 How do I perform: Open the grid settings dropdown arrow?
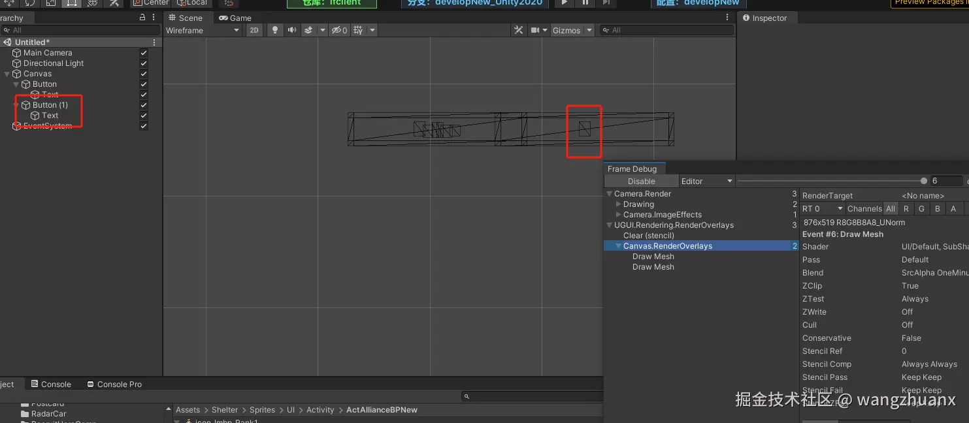click(372, 30)
